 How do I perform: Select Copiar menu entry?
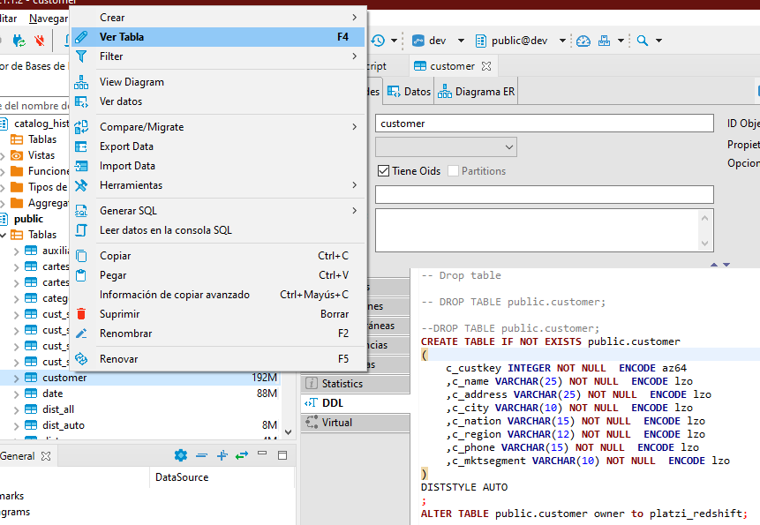click(218, 256)
